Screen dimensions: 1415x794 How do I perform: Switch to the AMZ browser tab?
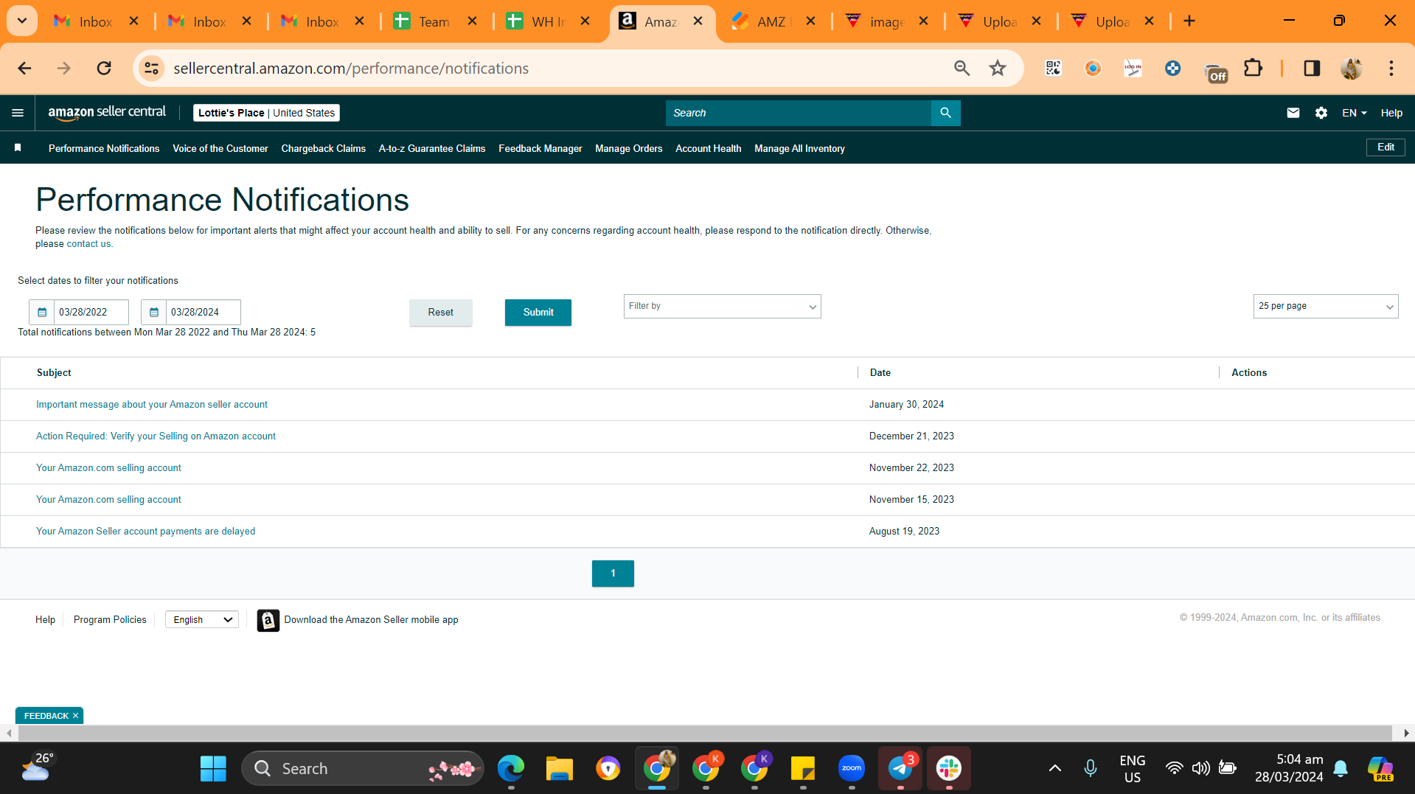point(773,21)
